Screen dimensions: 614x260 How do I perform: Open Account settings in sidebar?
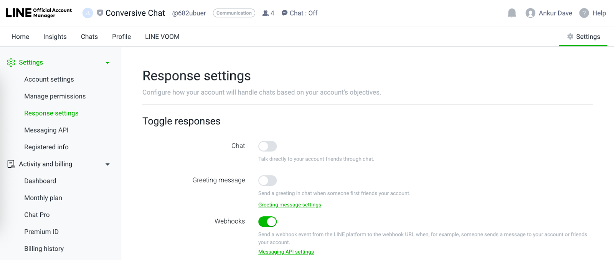click(49, 79)
